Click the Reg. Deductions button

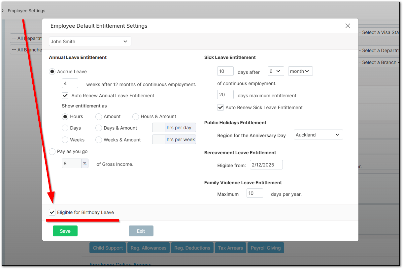pos(192,248)
